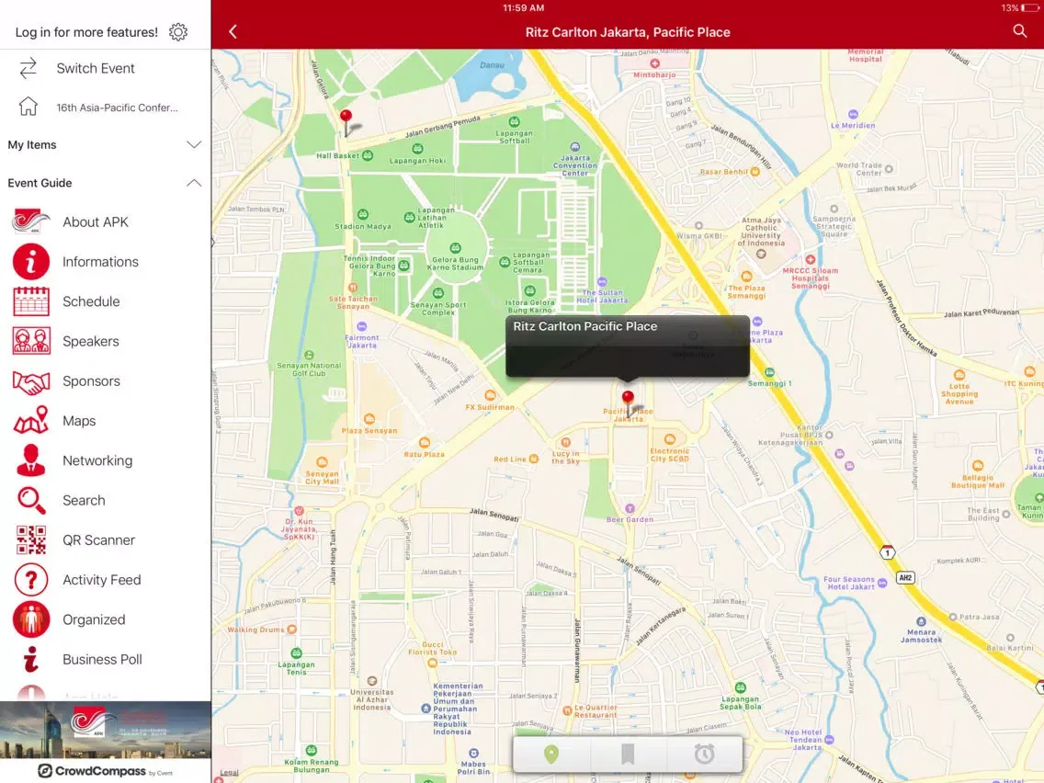Tap the 11:59 AM status bar clock
Image resolution: width=1044 pixels, height=783 pixels.
coord(523,8)
